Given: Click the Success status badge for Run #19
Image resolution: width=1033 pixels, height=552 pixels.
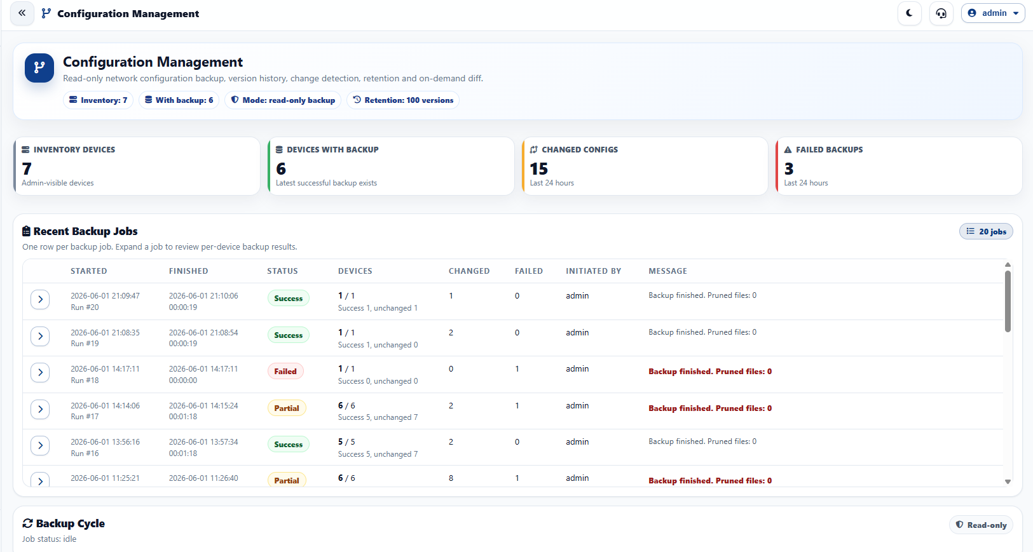Looking at the screenshot, I should point(289,335).
